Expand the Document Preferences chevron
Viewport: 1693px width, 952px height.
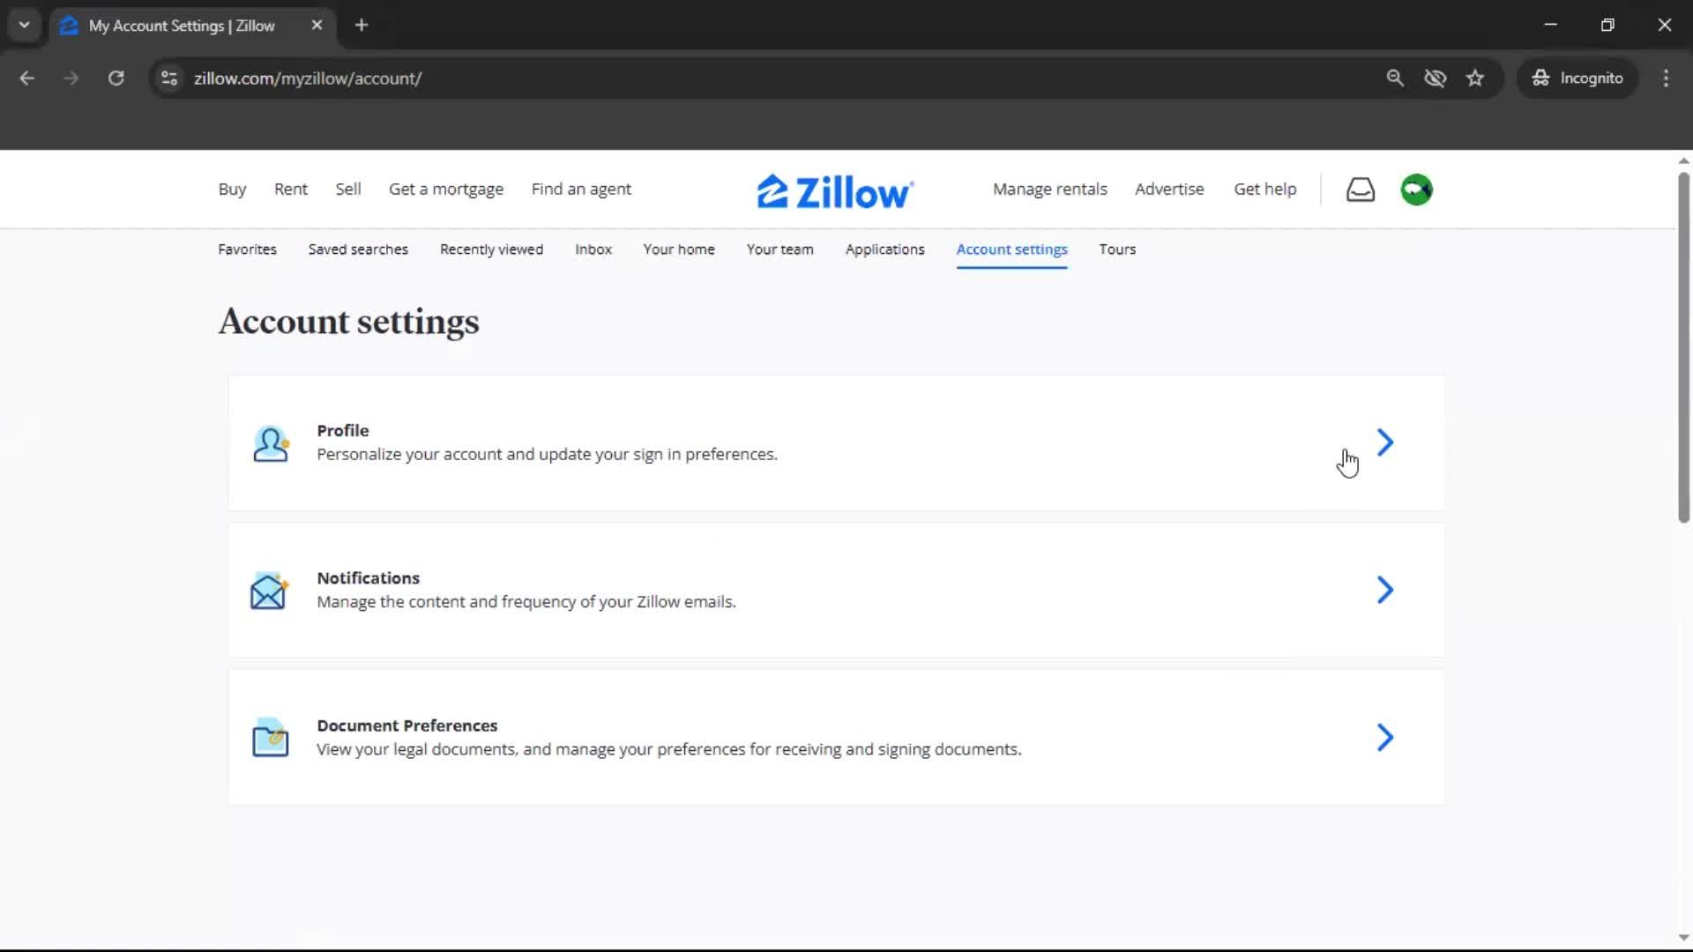coord(1383,737)
